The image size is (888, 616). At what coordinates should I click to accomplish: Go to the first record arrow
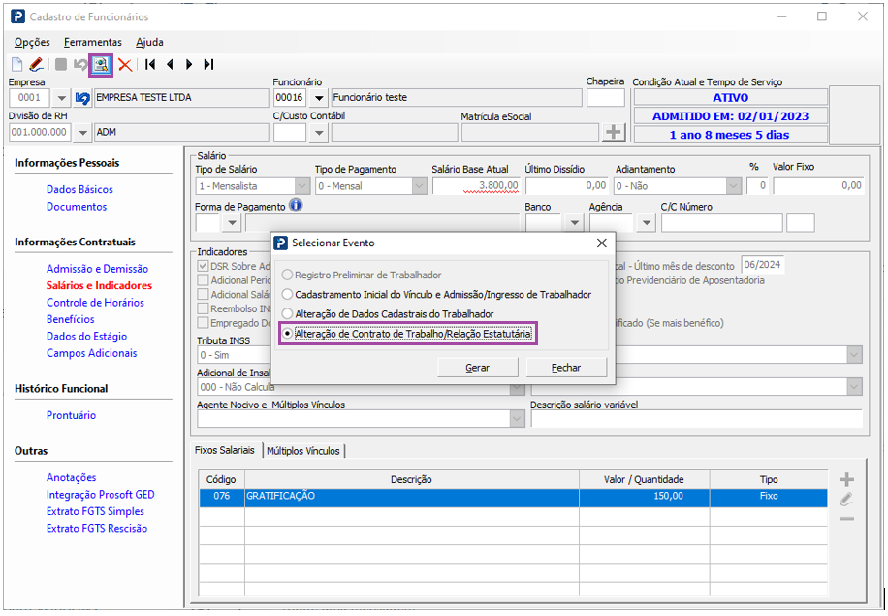(150, 65)
